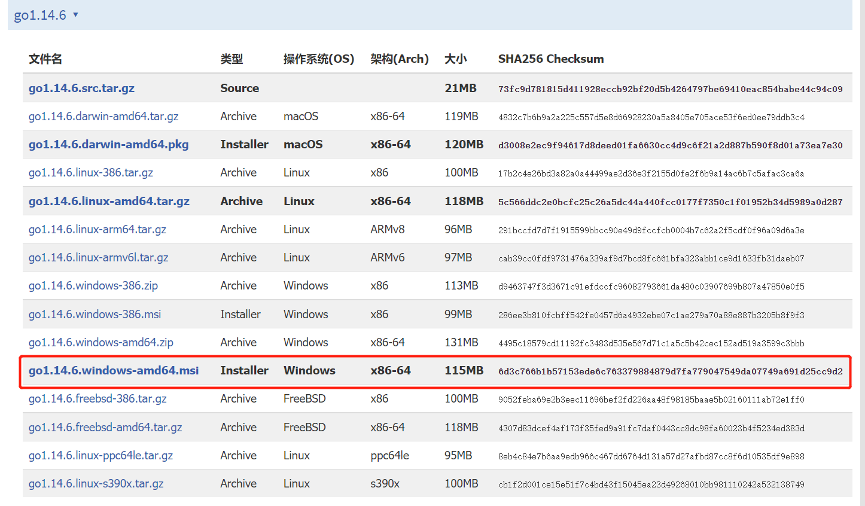Image resolution: width=865 pixels, height=506 pixels.
Task: Click the 21MB size of source file
Action: coord(461,88)
